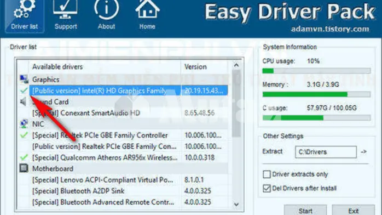Click the Motherboard chip icon

24,168
